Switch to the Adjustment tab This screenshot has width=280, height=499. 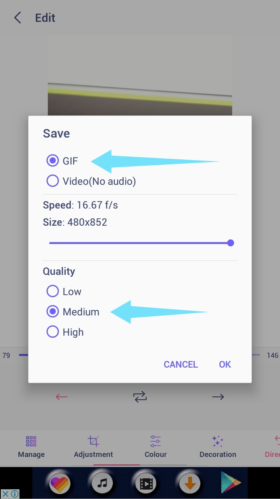pos(93,447)
